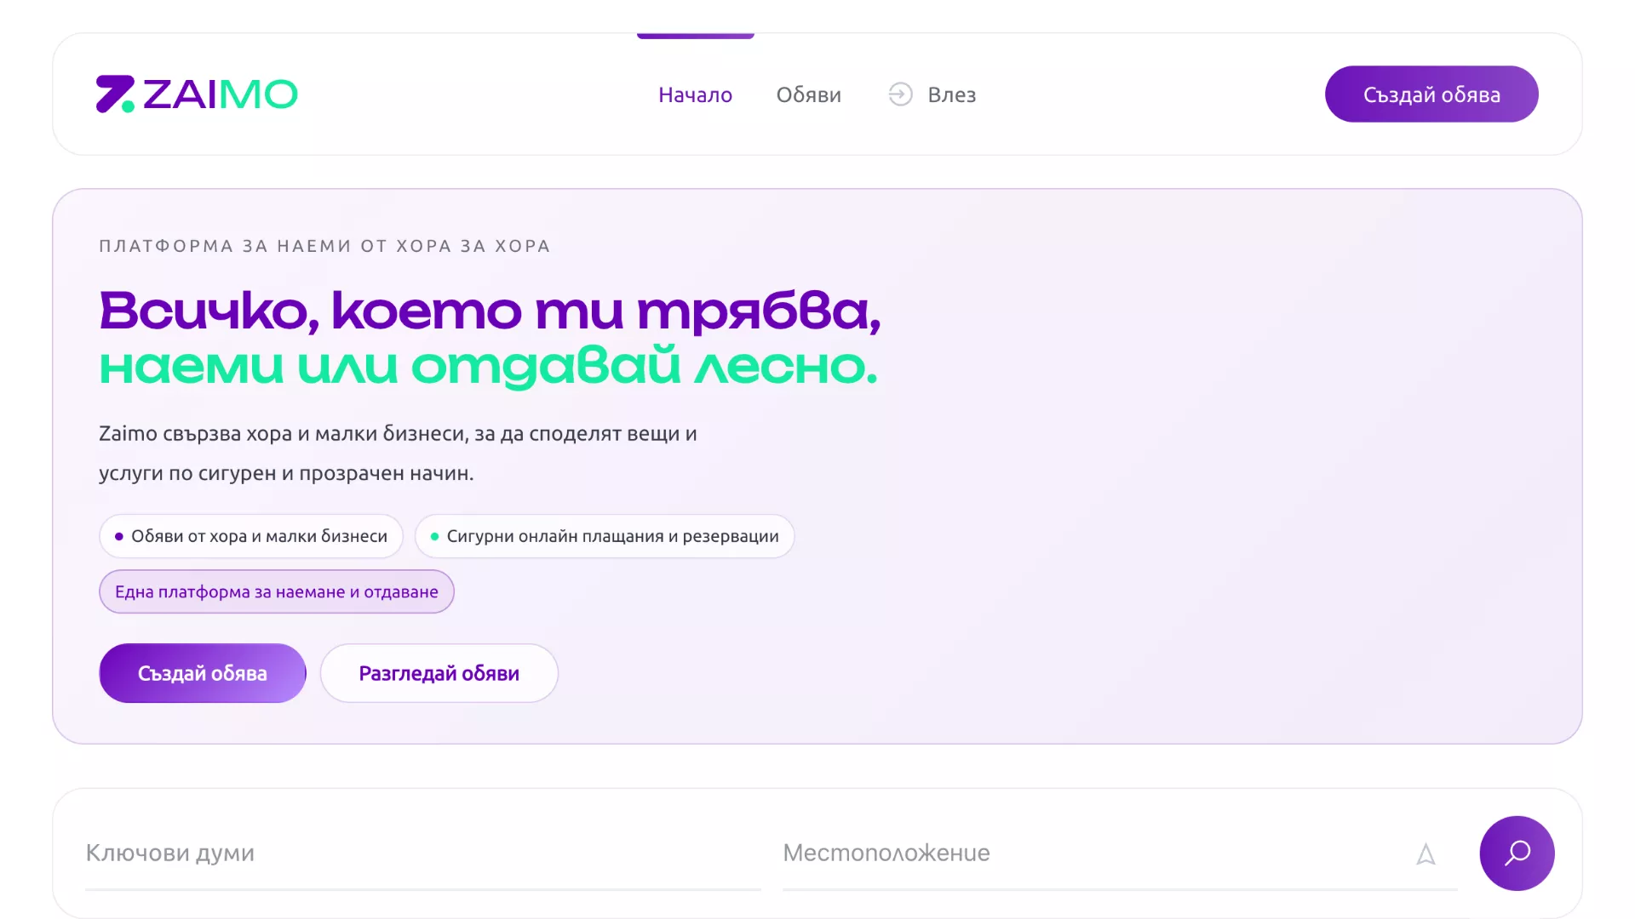Click the Ключови думи input field

coord(341,853)
